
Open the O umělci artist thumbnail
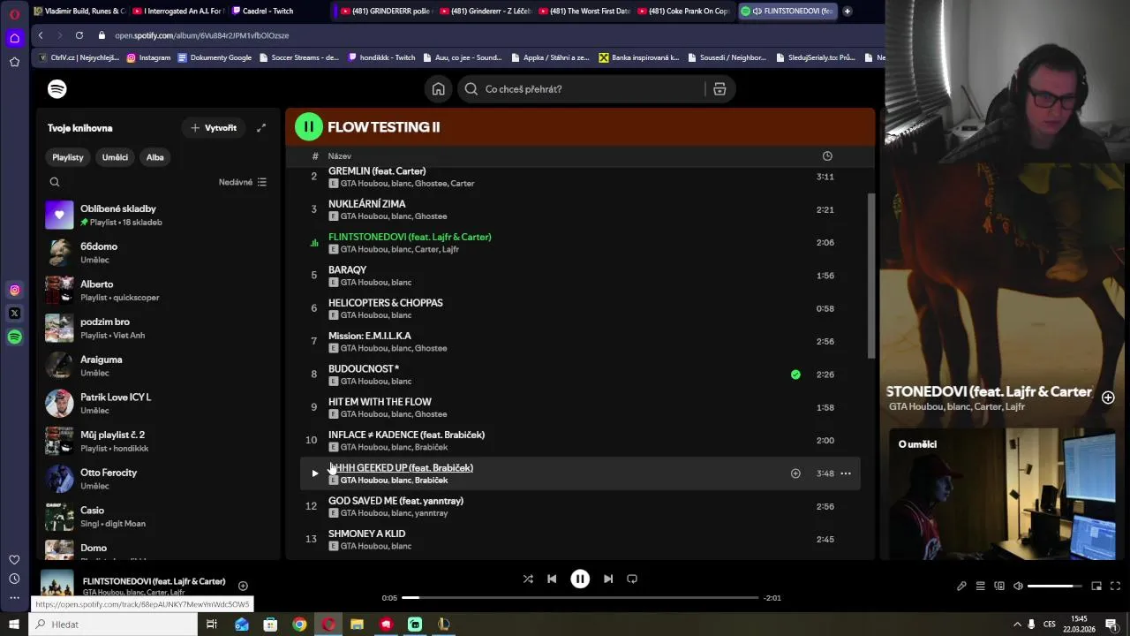coord(1002,493)
